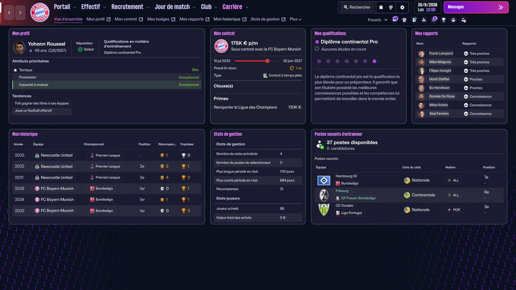Open Daniele De Rossi's name link
This screenshot has width=516, height=290.
tap(442, 97)
